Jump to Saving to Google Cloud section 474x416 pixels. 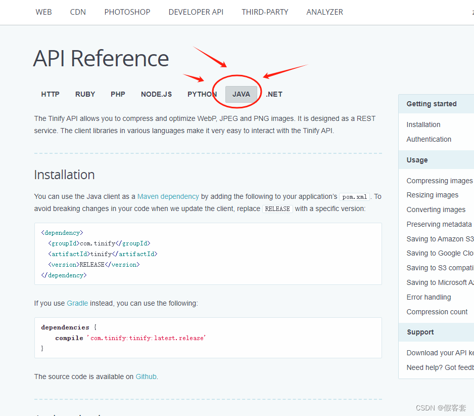(x=440, y=253)
